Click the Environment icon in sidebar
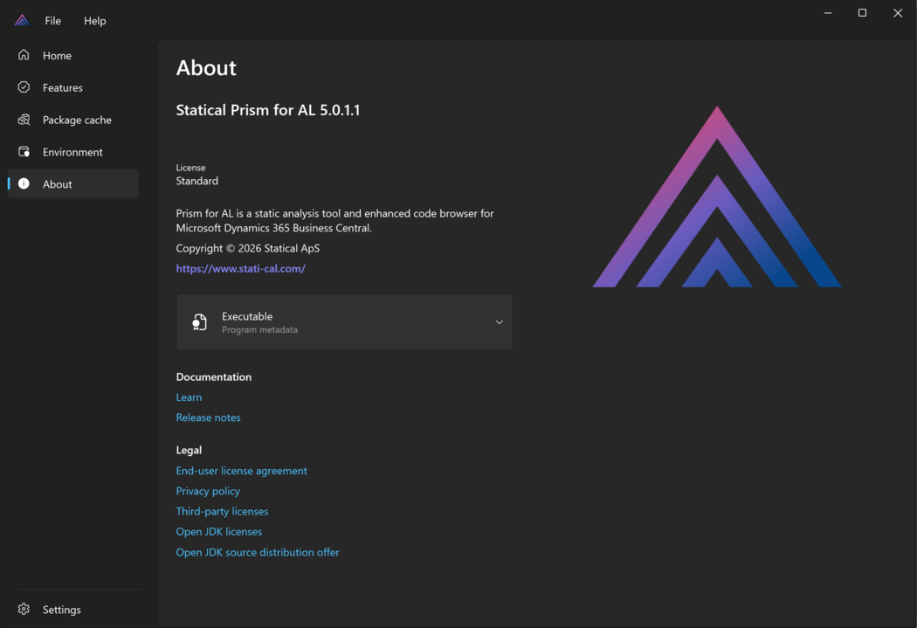Image resolution: width=917 pixels, height=628 pixels. click(24, 151)
